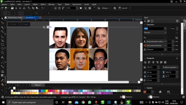Select the Pick tool in toolbox
The height and width of the screenshot is (105, 186).
point(2,18)
